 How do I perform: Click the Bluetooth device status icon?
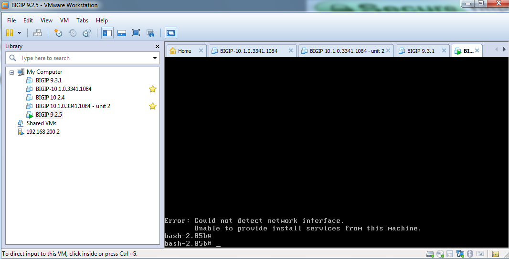pos(470,254)
